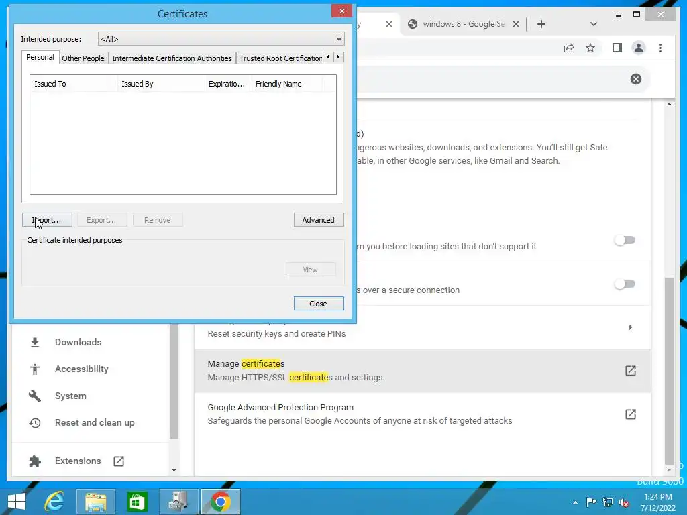Open Intermediate Certification Authorities tab
This screenshot has width=687, height=515.
coord(172,58)
